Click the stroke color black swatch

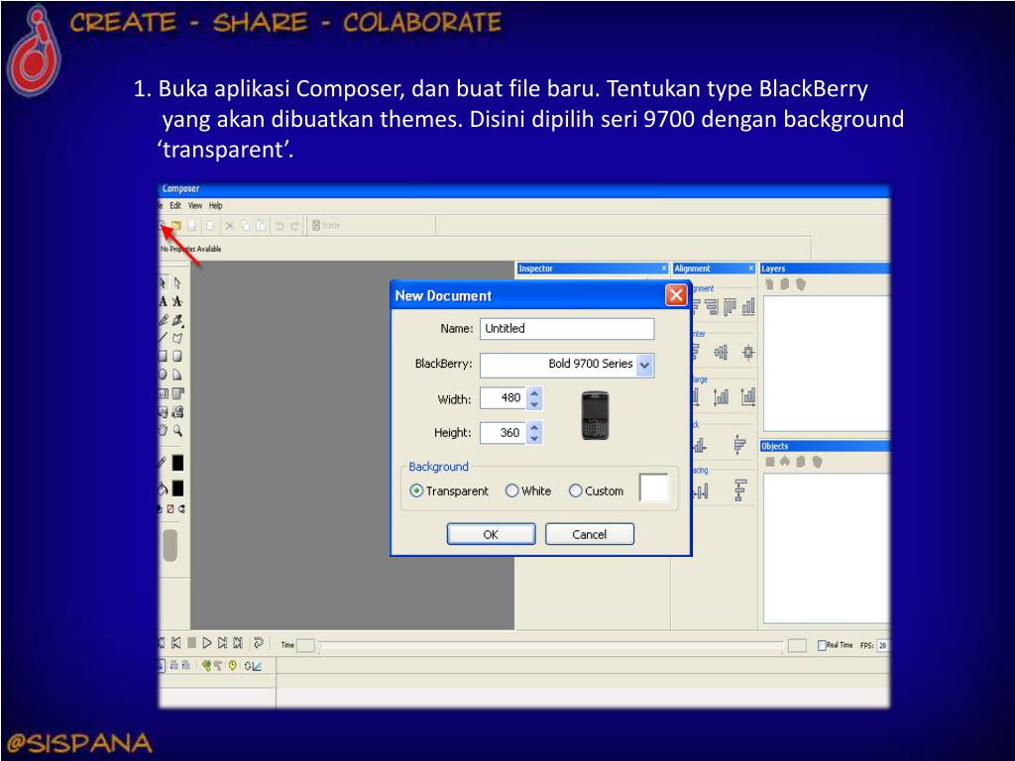point(177,463)
